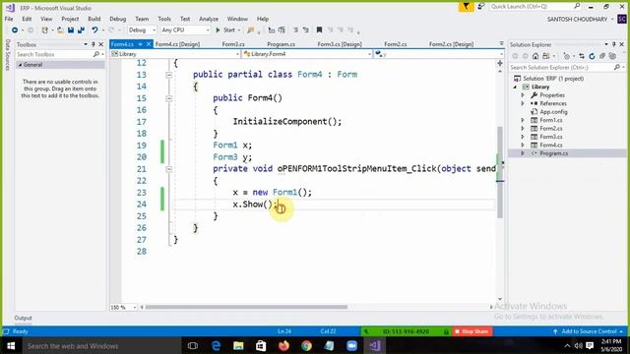The height and width of the screenshot is (354, 630).
Task: Open the Library.Form4 type dropdown
Action: click(x=307, y=54)
